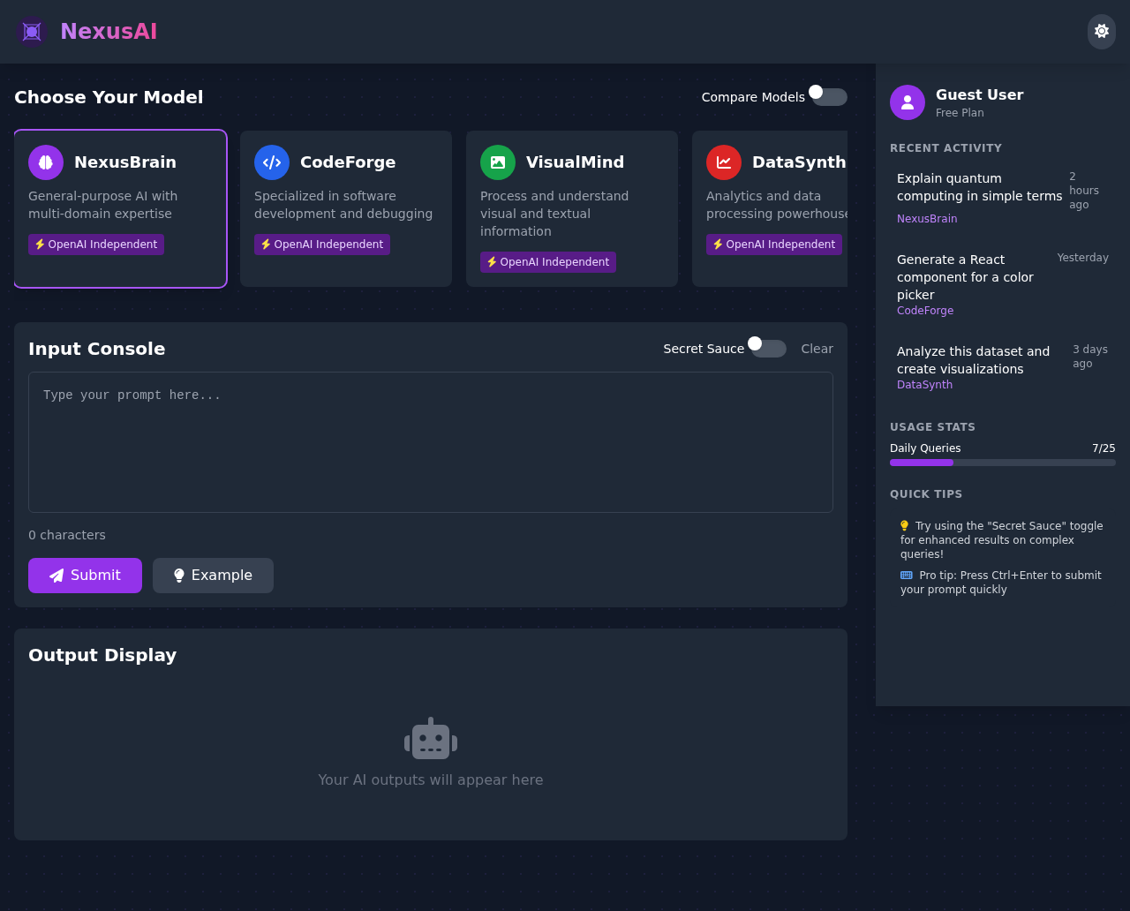Click the Daily Queries progress bar
This screenshot has height=911, width=1130.
click(1003, 462)
